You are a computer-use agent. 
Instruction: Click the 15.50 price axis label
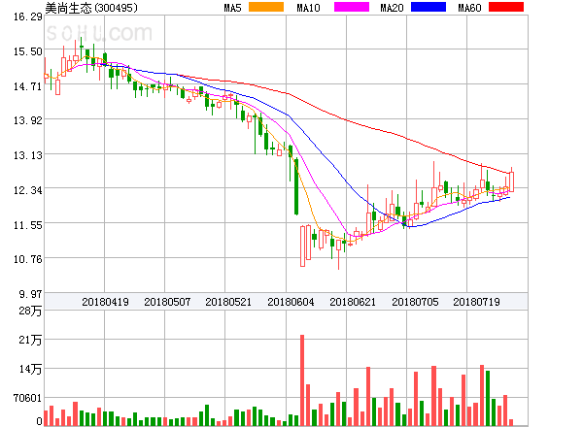pyautogui.click(x=28, y=51)
